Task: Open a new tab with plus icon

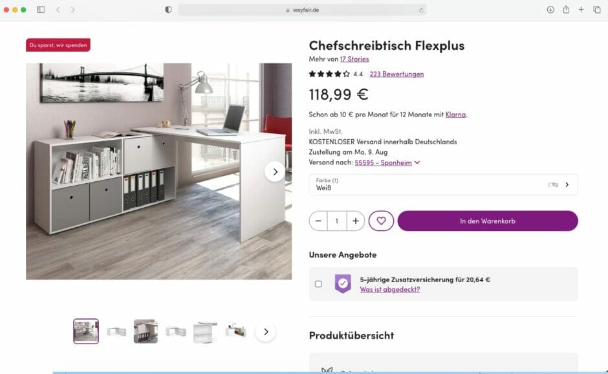Action: tap(581, 10)
